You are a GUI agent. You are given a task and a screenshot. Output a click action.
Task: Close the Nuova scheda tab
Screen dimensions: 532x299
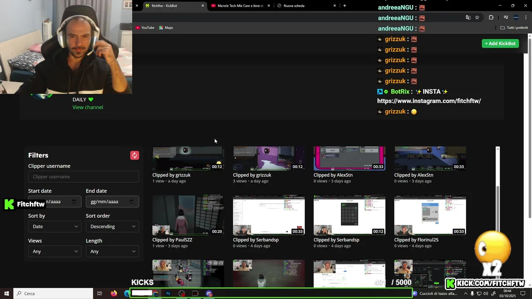coord(335,6)
